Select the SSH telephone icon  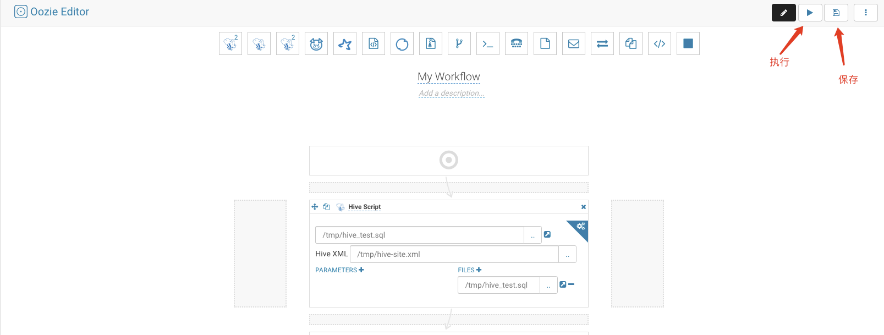click(x=517, y=43)
